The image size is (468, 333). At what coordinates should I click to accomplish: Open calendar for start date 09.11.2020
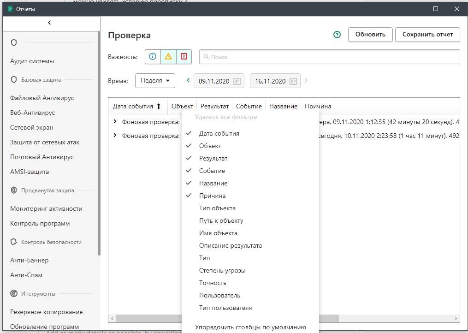point(237,81)
